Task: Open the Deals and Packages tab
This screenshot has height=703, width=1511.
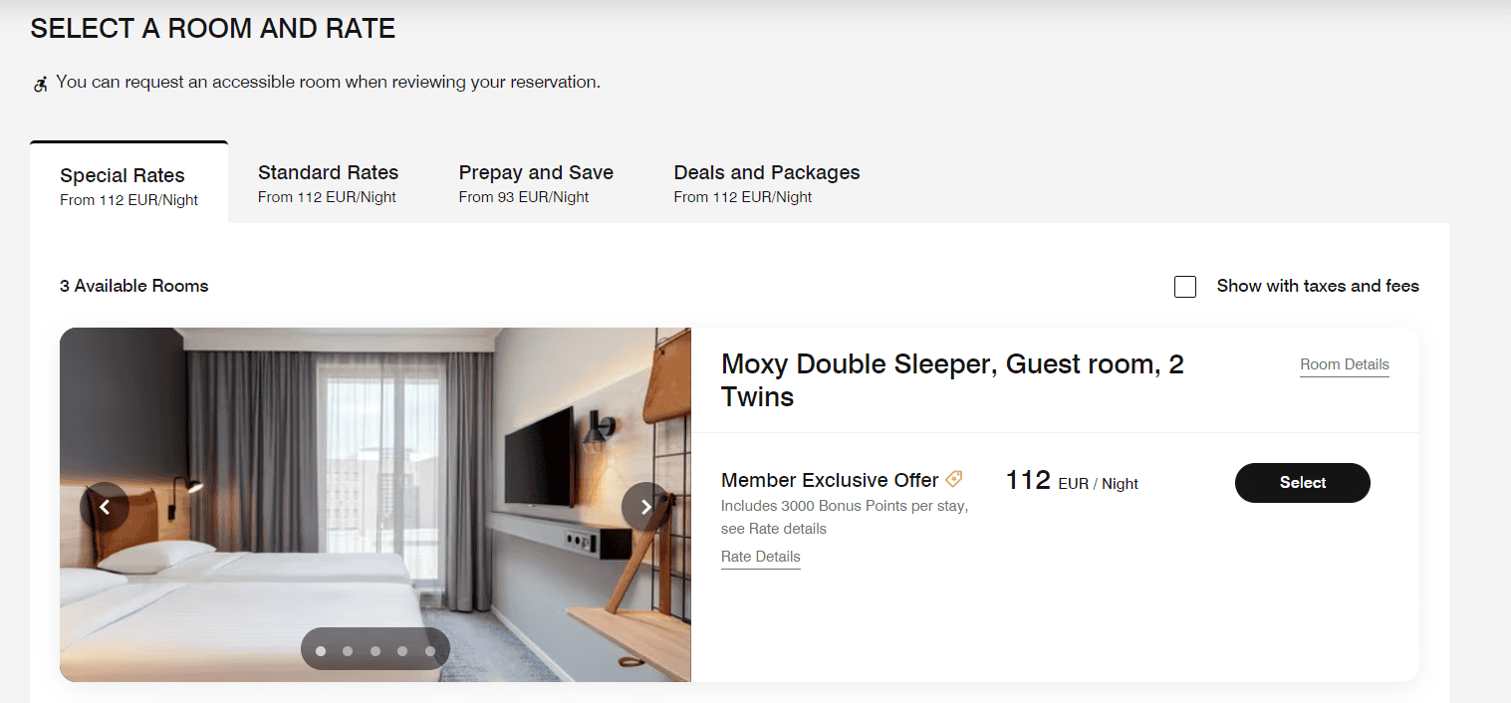Action: point(766,183)
